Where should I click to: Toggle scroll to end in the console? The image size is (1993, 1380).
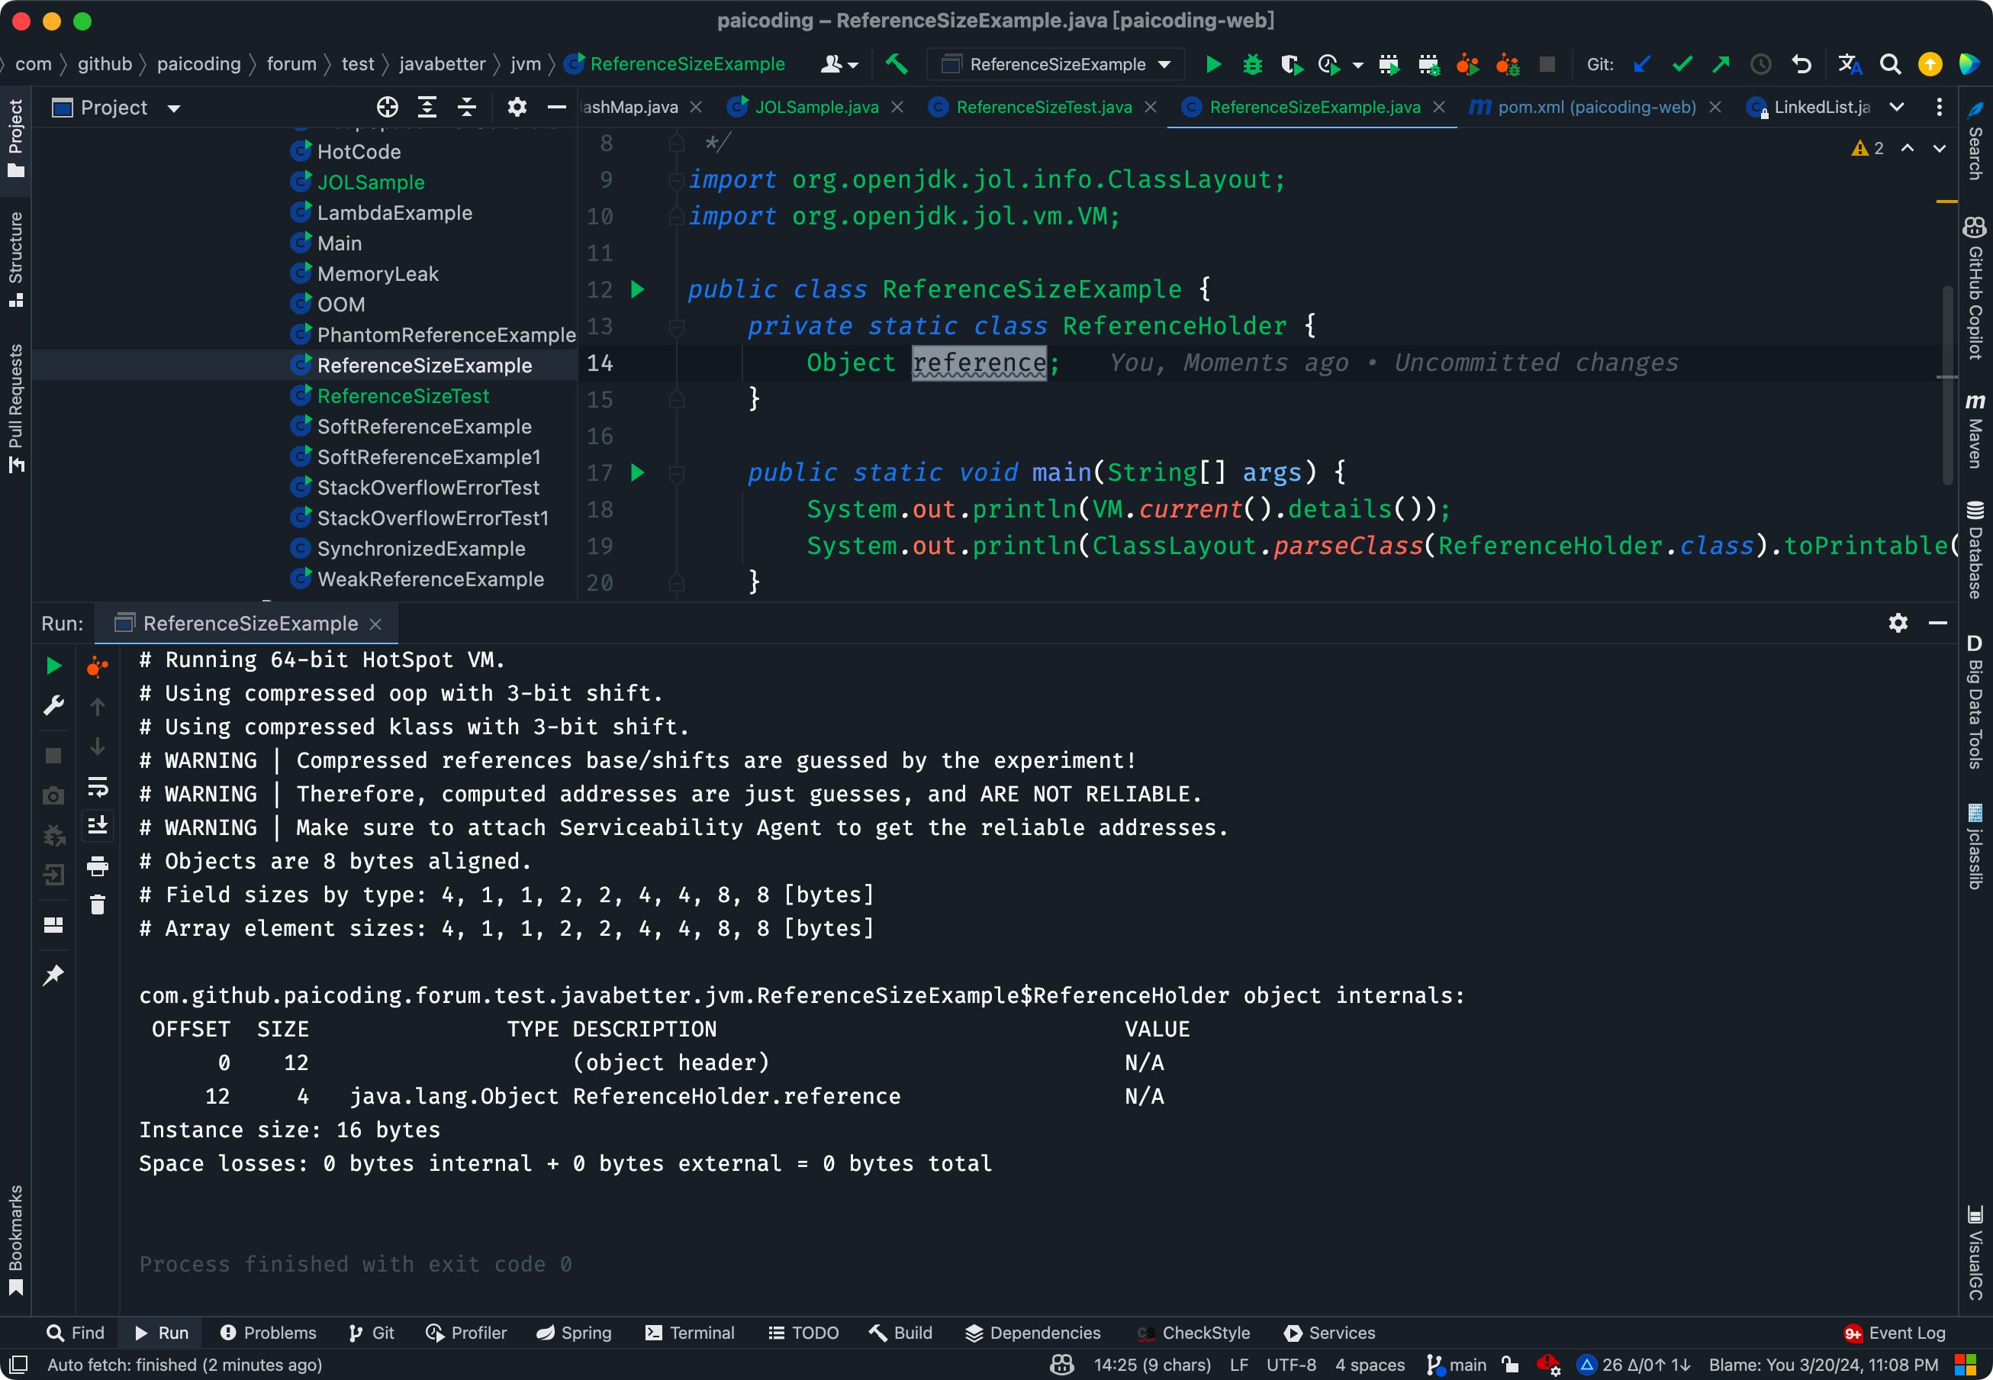point(97,826)
